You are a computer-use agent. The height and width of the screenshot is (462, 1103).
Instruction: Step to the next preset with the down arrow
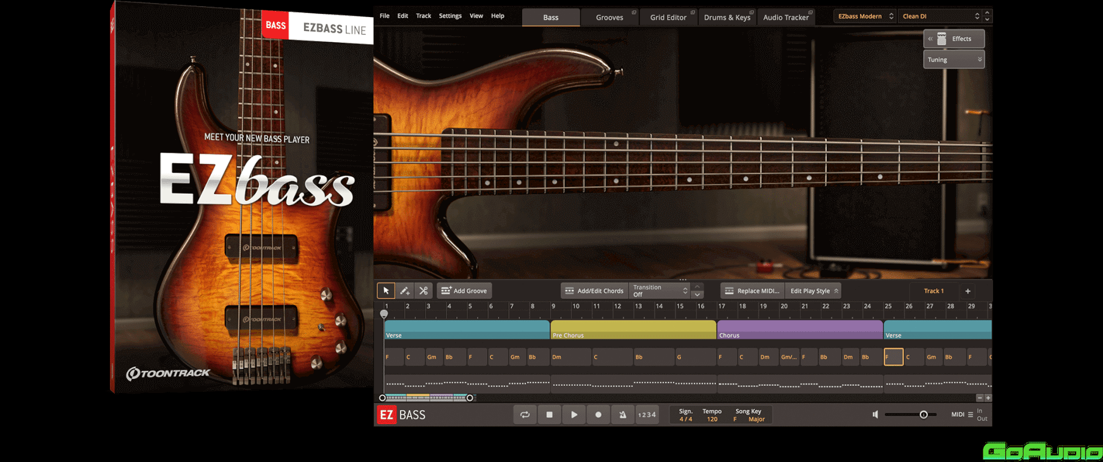coord(988,20)
